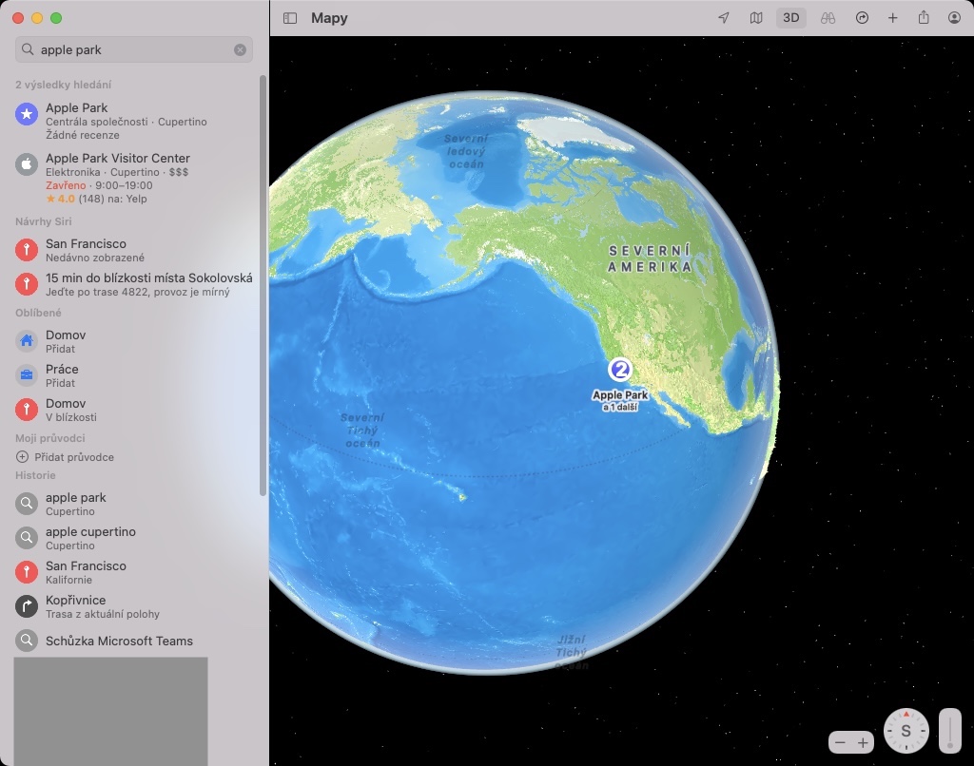The width and height of the screenshot is (974, 766).
Task: Click the sidebar vertical scrollbar
Action: 263,285
